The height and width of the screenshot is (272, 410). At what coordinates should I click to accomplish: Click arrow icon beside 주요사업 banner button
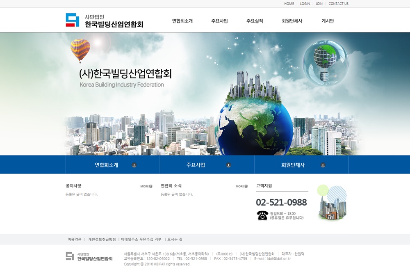pos(229,165)
